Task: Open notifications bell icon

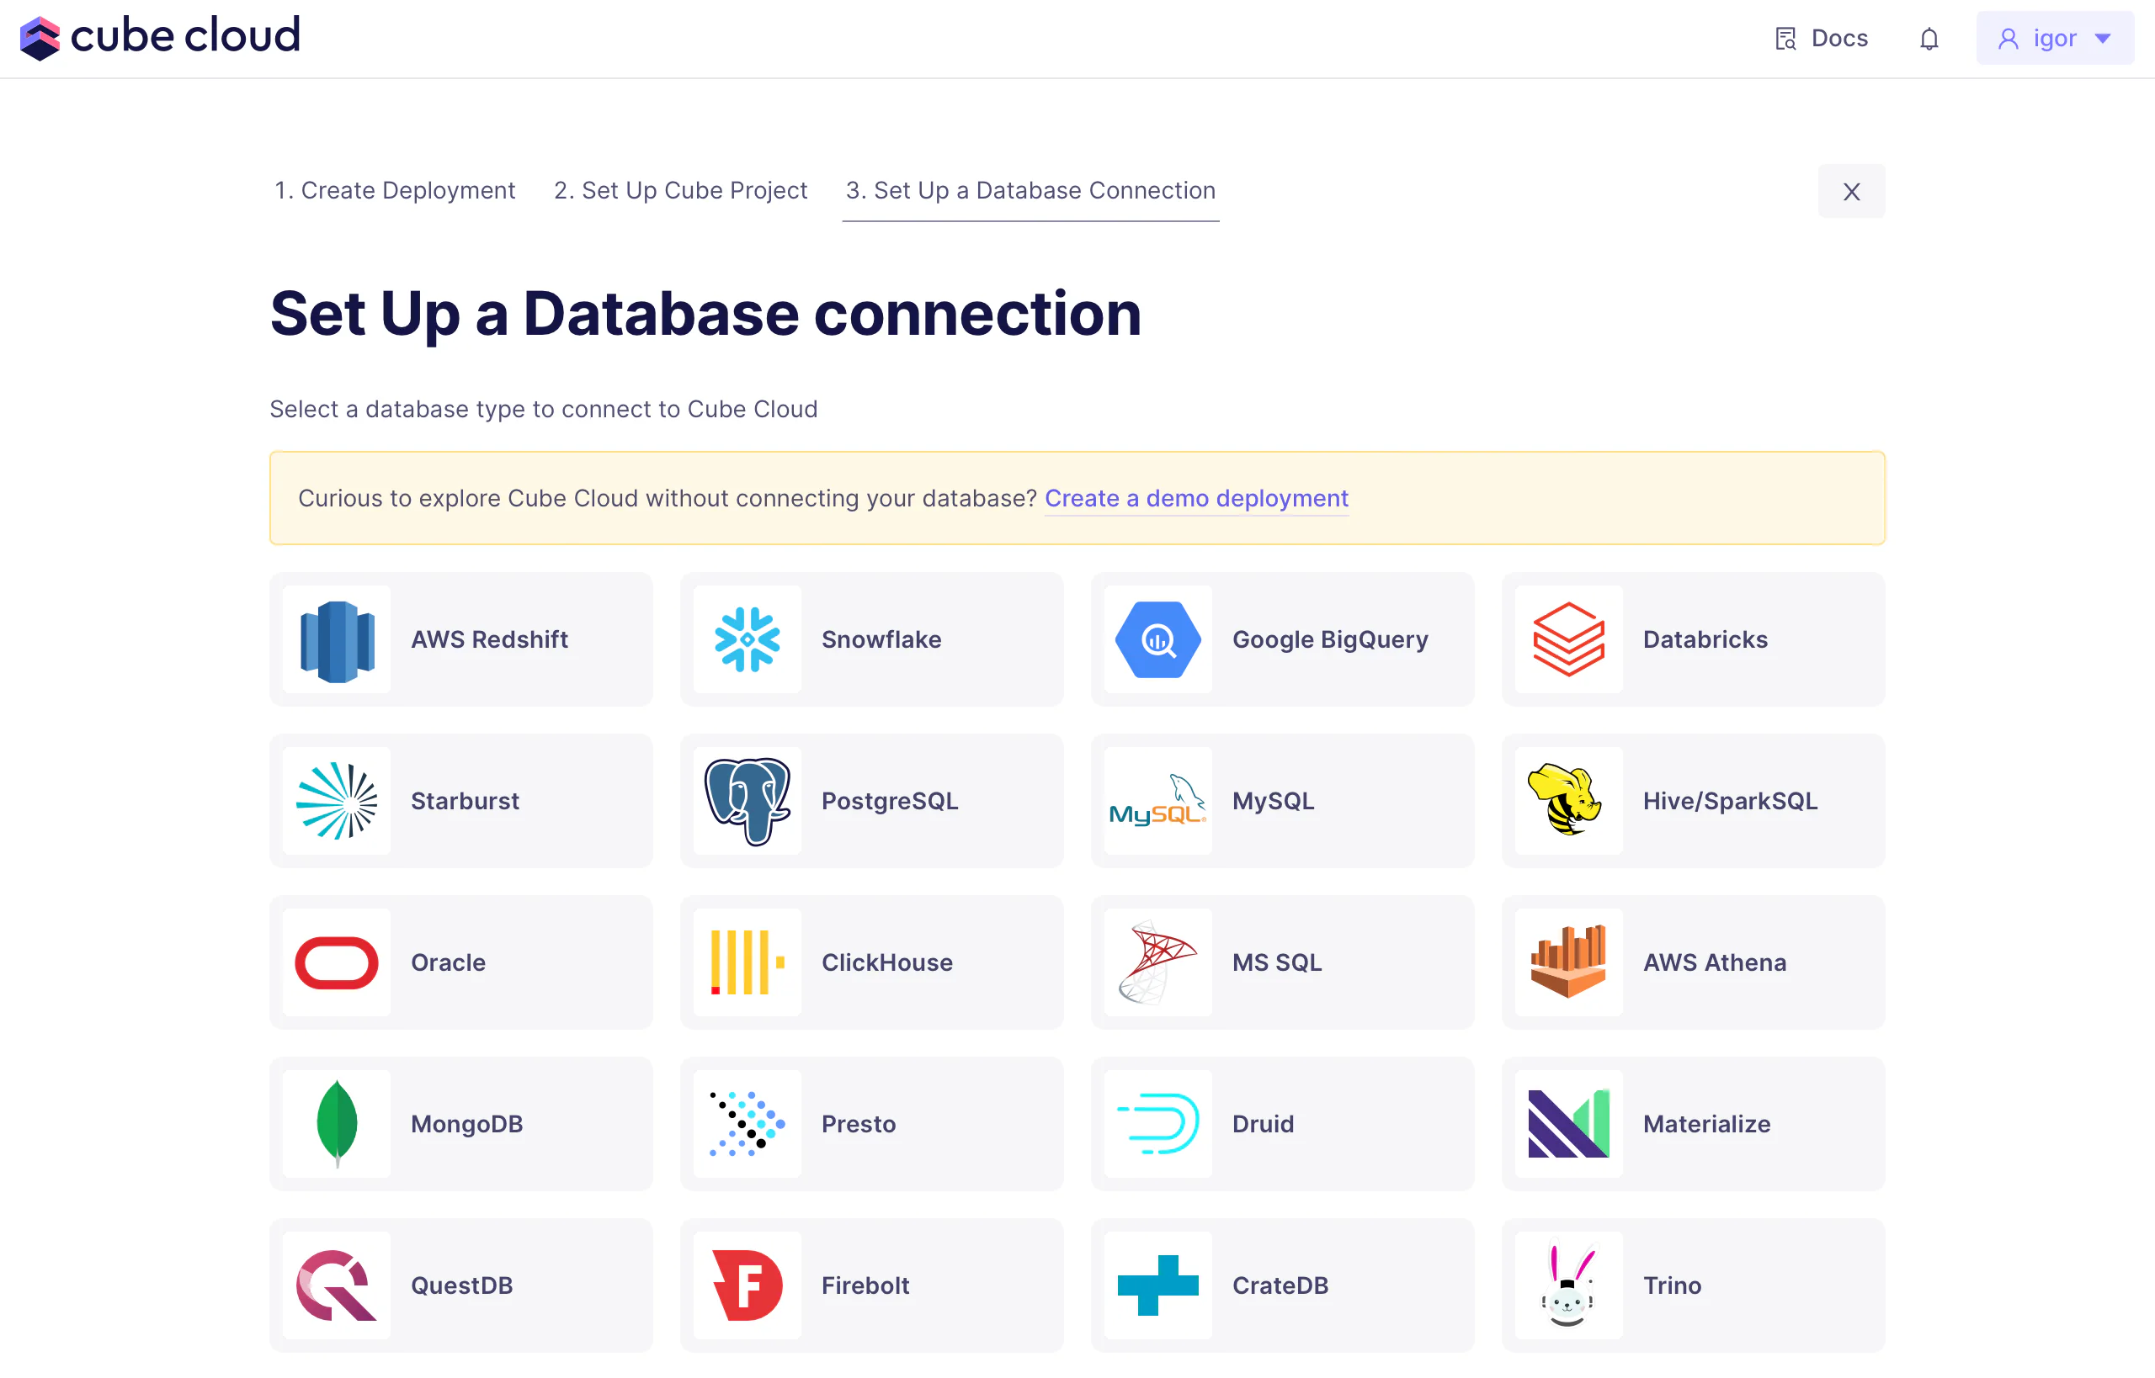Action: click(1929, 39)
